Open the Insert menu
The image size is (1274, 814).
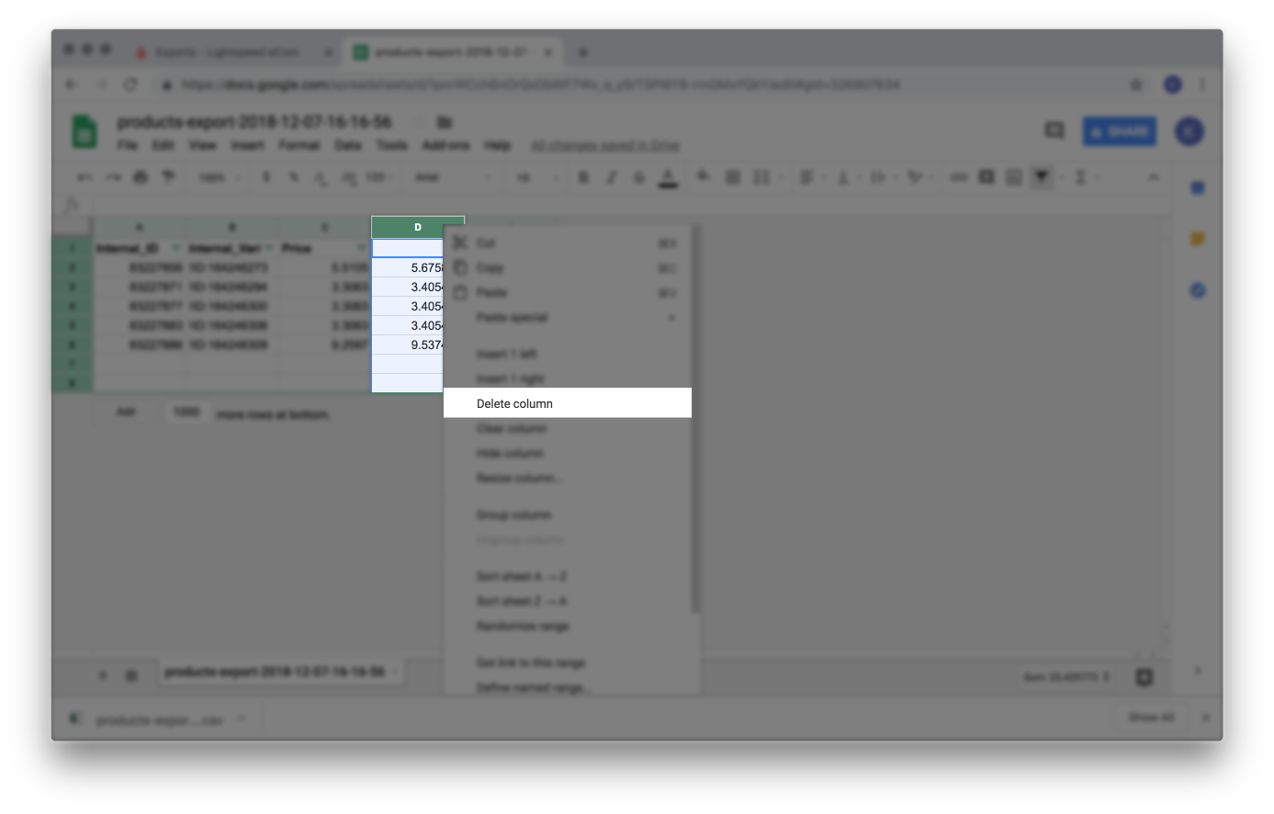pyautogui.click(x=247, y=145)
